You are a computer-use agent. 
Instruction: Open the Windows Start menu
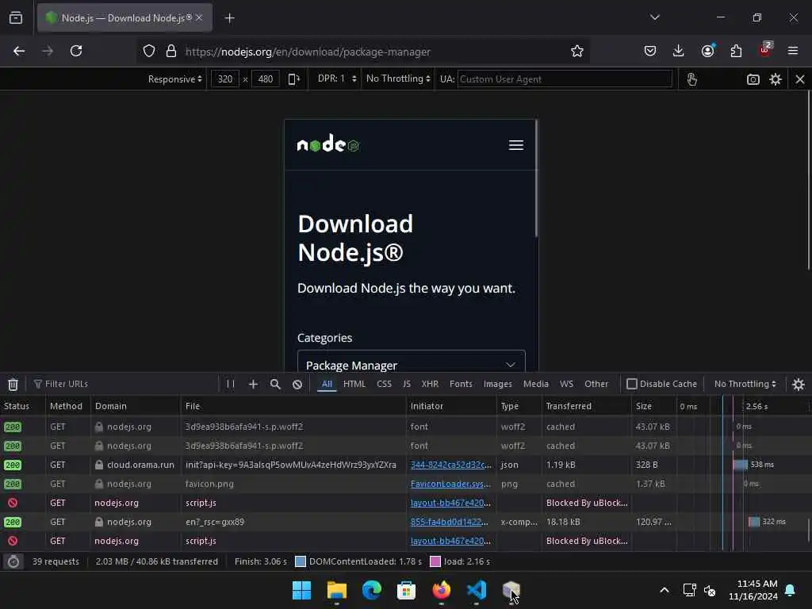(x=301, y=590)
